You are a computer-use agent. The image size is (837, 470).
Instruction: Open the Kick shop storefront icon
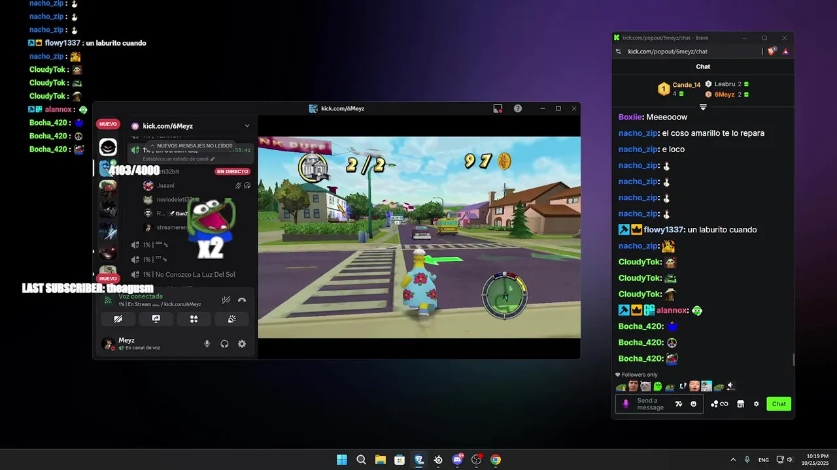(x=740, y=404)
